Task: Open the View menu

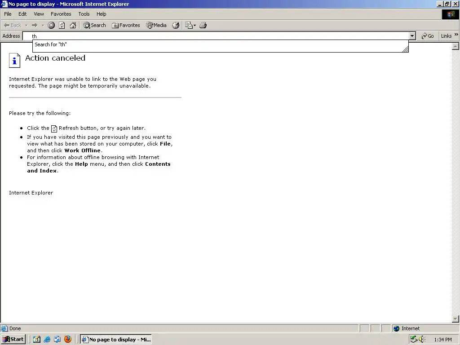Action: pyautogui.click(x=39, y=14)
